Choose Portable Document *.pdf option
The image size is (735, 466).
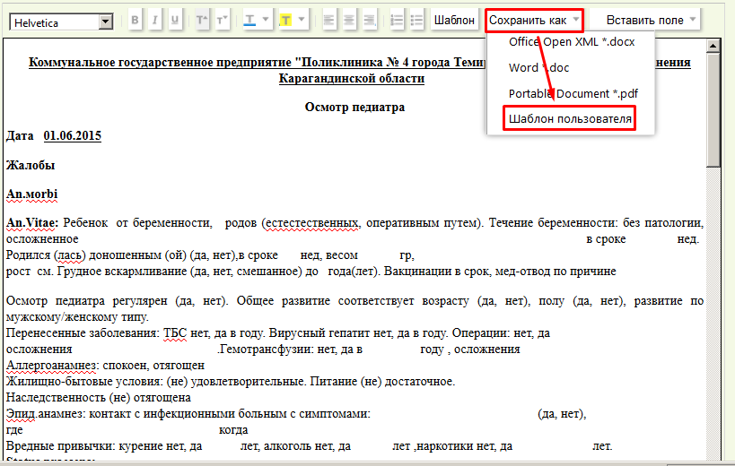point(573,93)
